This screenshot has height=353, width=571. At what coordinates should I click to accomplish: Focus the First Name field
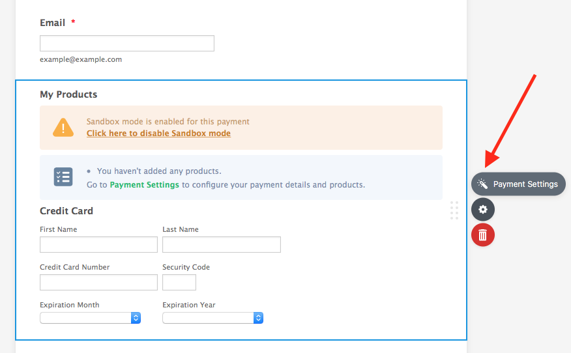[x=98, y=244]
